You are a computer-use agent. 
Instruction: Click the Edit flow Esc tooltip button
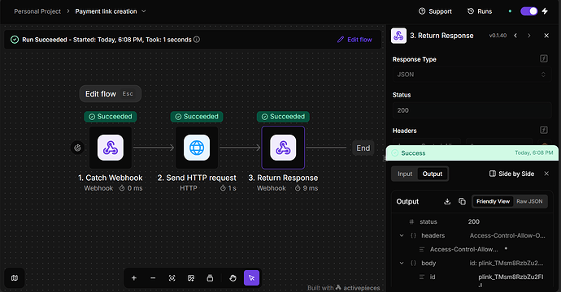(111, 93)
